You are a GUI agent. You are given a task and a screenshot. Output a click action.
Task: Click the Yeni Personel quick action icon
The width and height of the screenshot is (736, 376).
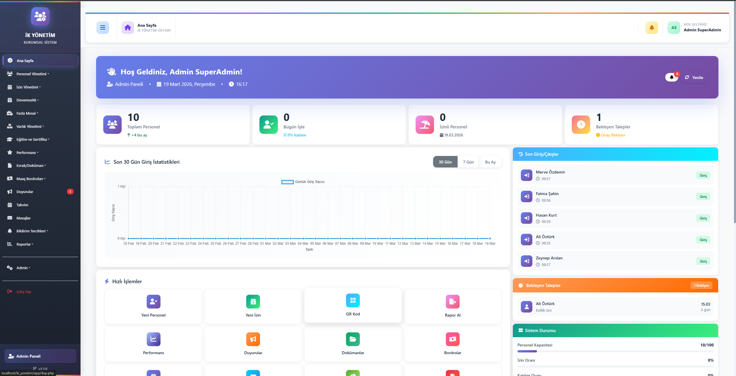[153, 302]
